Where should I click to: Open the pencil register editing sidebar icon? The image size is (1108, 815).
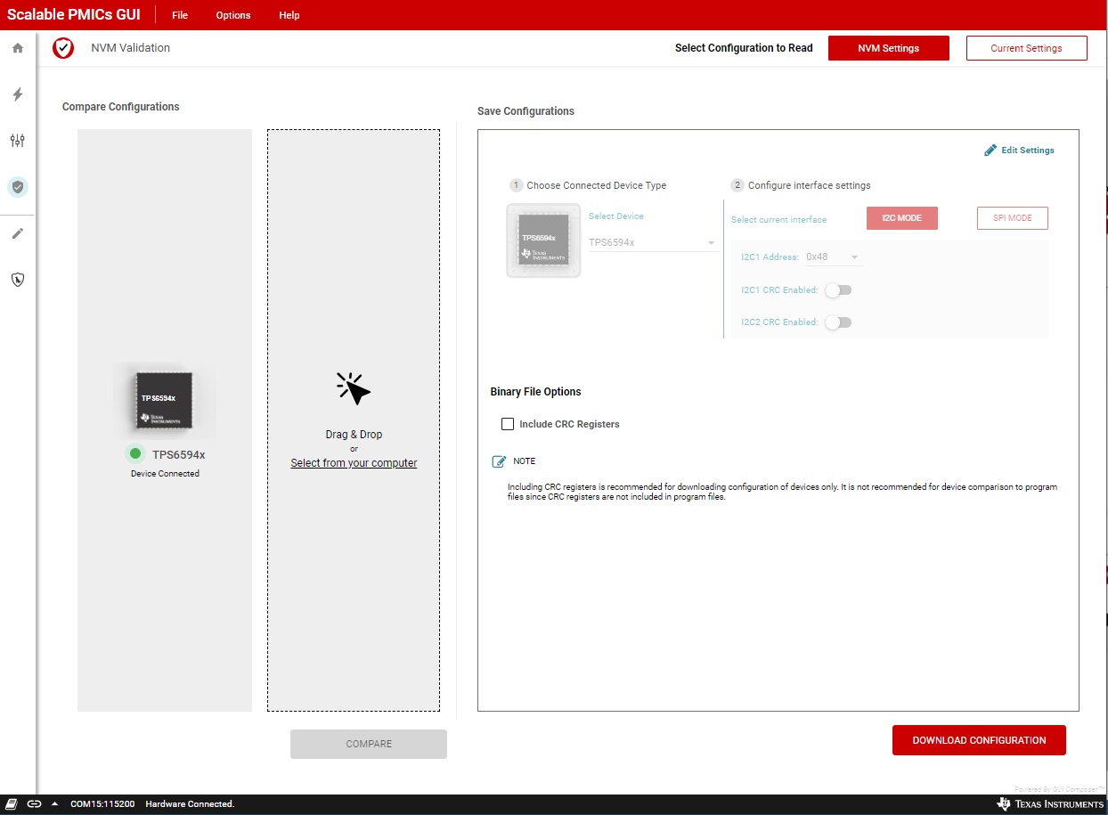click(x=17, y=233)
